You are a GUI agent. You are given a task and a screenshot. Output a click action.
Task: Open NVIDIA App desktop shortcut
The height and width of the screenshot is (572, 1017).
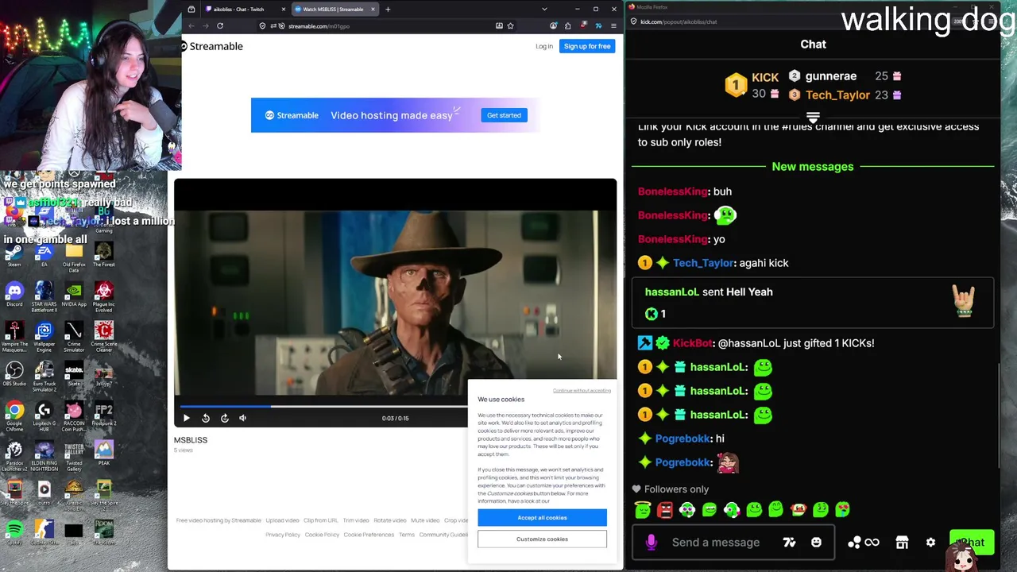[x=74, y=294]
